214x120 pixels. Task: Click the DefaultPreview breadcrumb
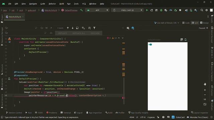click(x=70, y=10)
